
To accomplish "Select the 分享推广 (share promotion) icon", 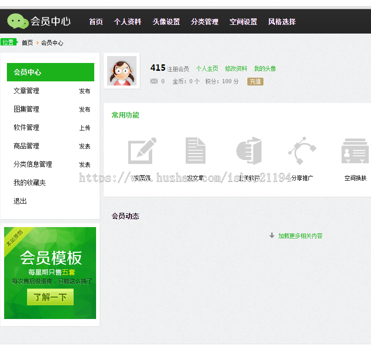I will tap(302, 151).
